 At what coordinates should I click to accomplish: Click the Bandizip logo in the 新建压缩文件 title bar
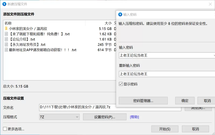[4, 4]
